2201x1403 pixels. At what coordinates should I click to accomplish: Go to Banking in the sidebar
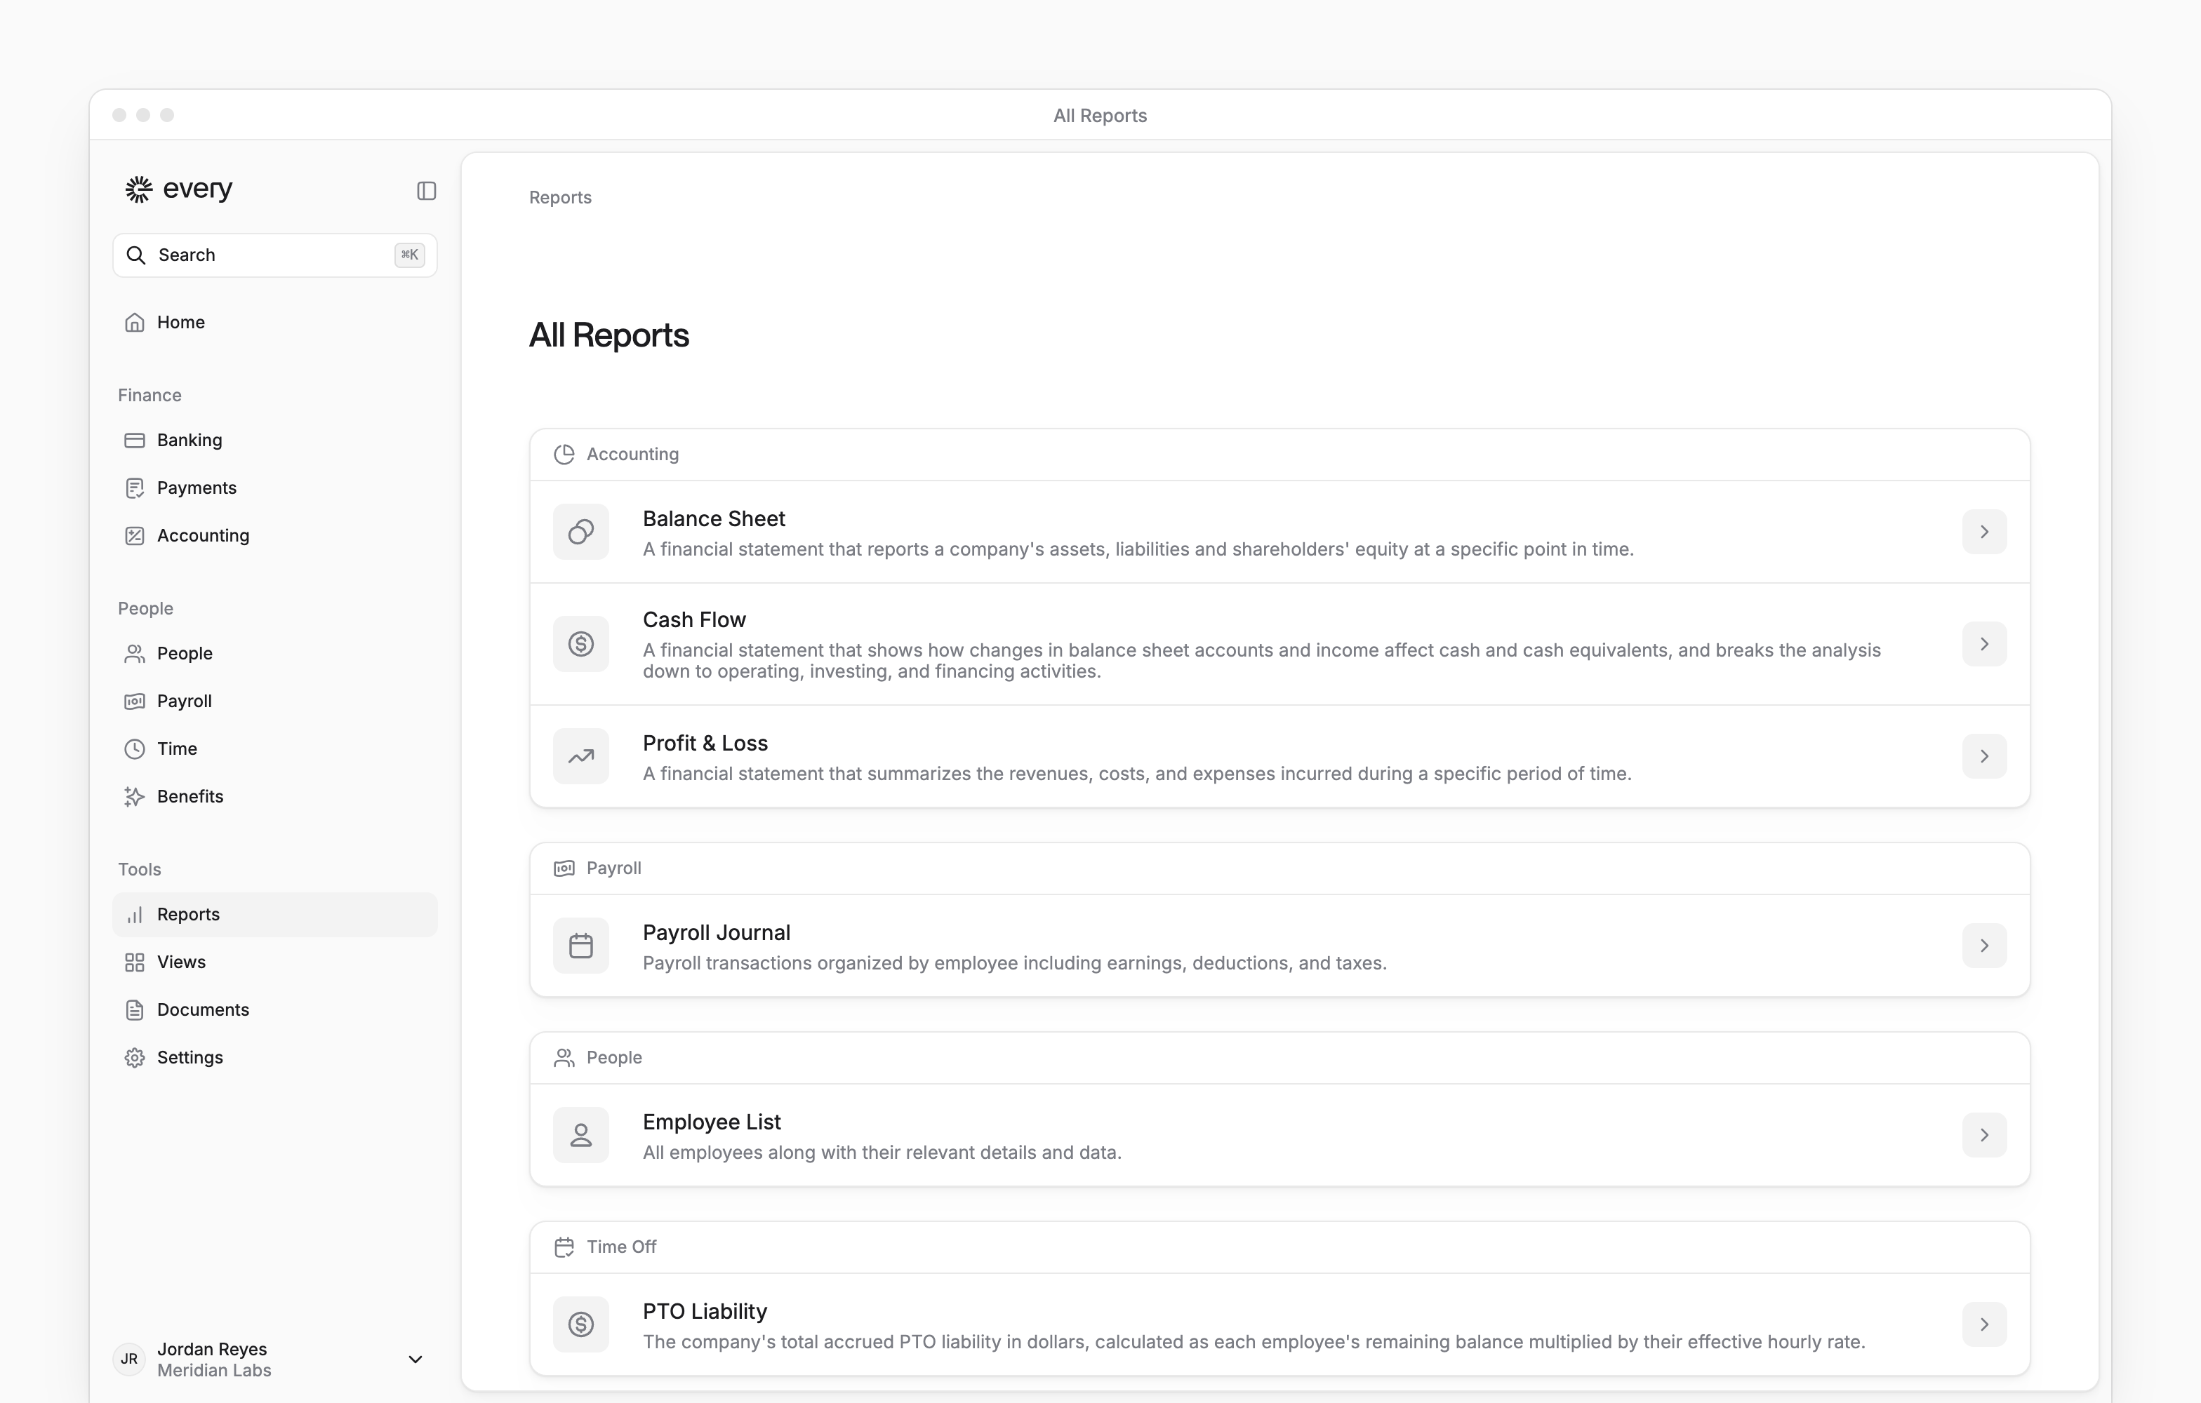point(275,441)
